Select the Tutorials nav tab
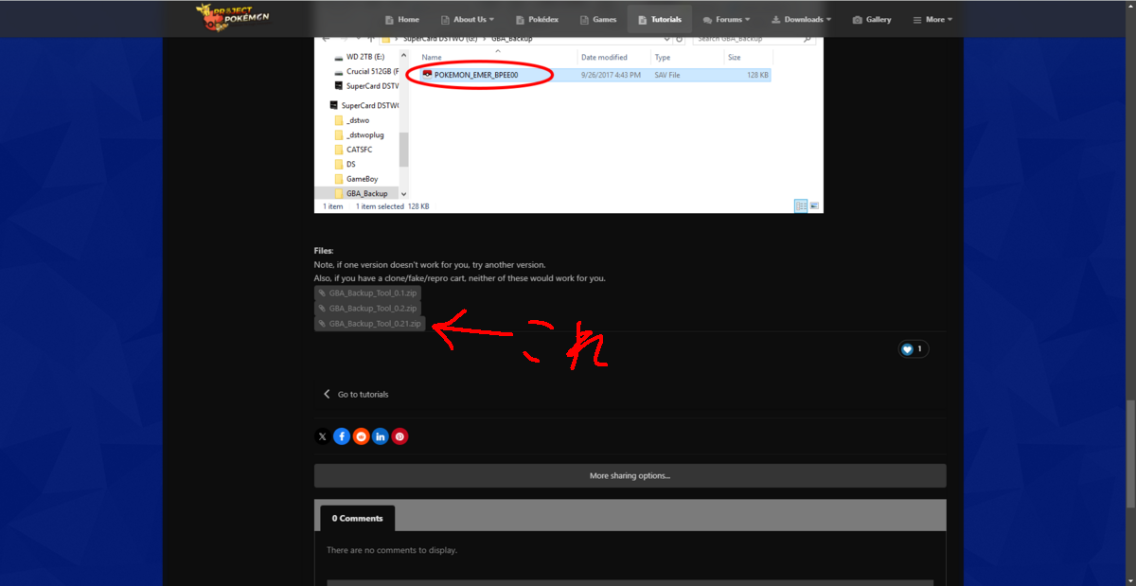The height and width of the screenshot is (586, 1136). (660, 19)
